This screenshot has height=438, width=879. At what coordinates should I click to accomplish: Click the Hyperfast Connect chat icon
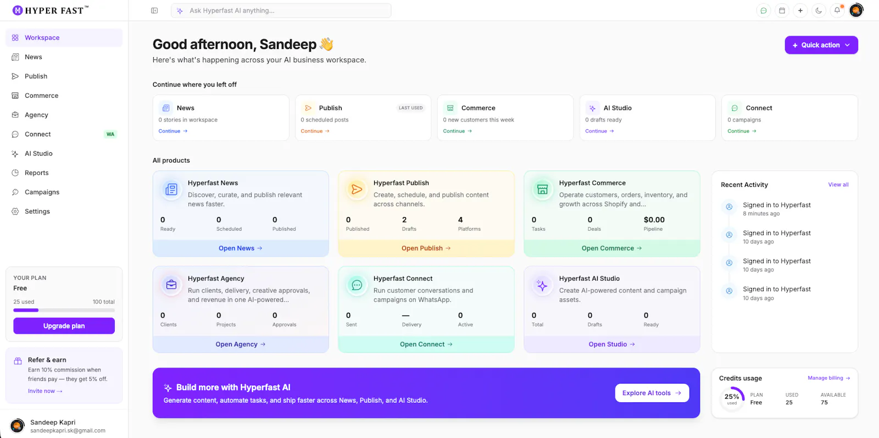pos(357,285)
